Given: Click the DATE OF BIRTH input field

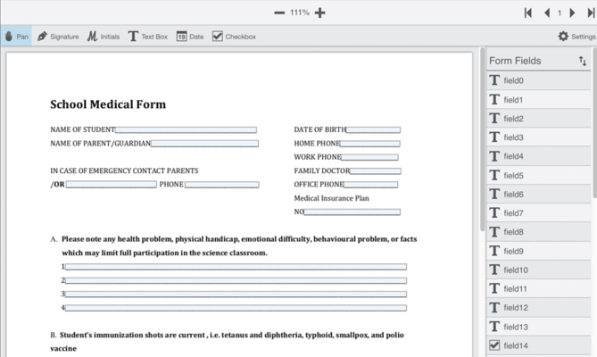Looking at the screenshot, I should click(x=373, y=129).
